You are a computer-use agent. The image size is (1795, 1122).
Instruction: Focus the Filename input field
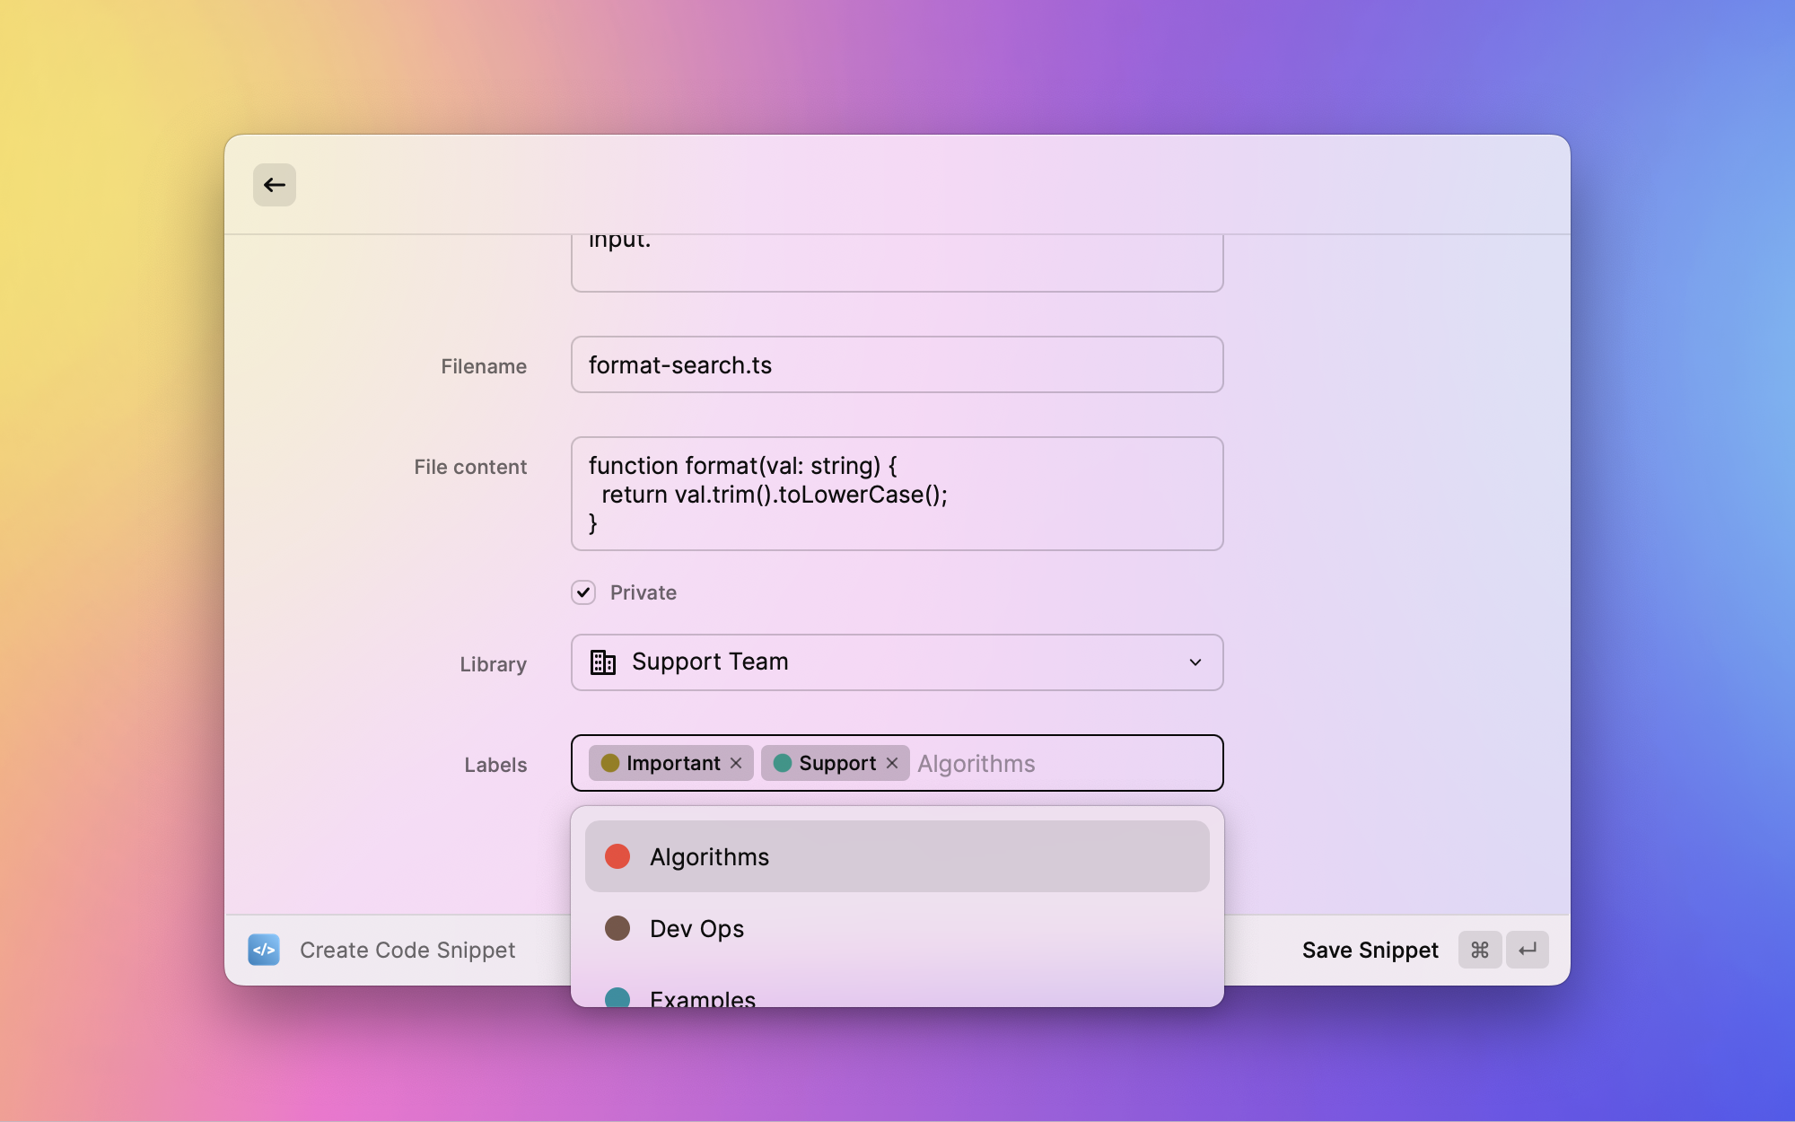(897, 364)
